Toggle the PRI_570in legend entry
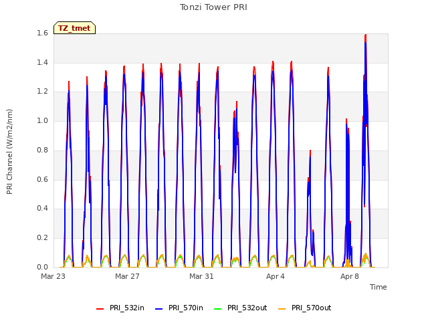 [x=179, y=308]
